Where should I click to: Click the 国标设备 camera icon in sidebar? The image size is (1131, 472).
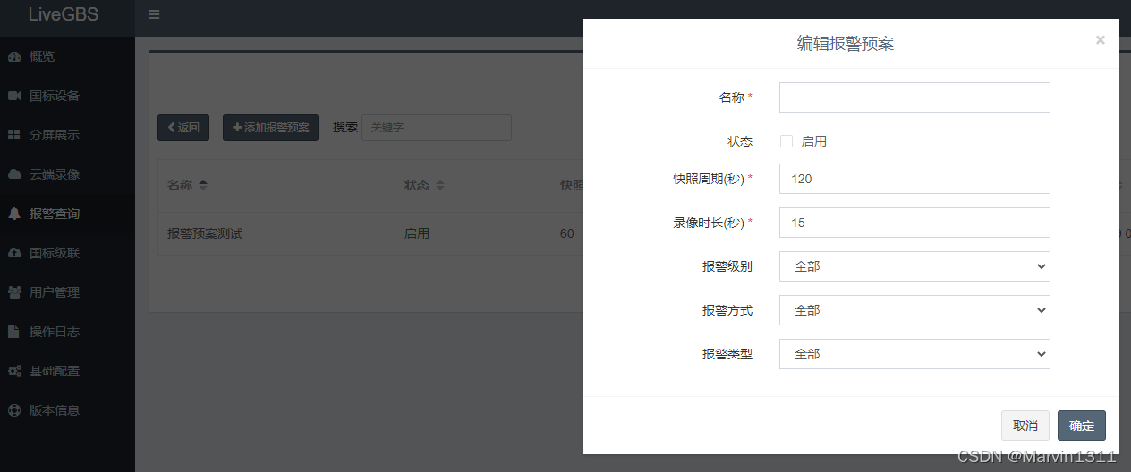click(14, 96)
